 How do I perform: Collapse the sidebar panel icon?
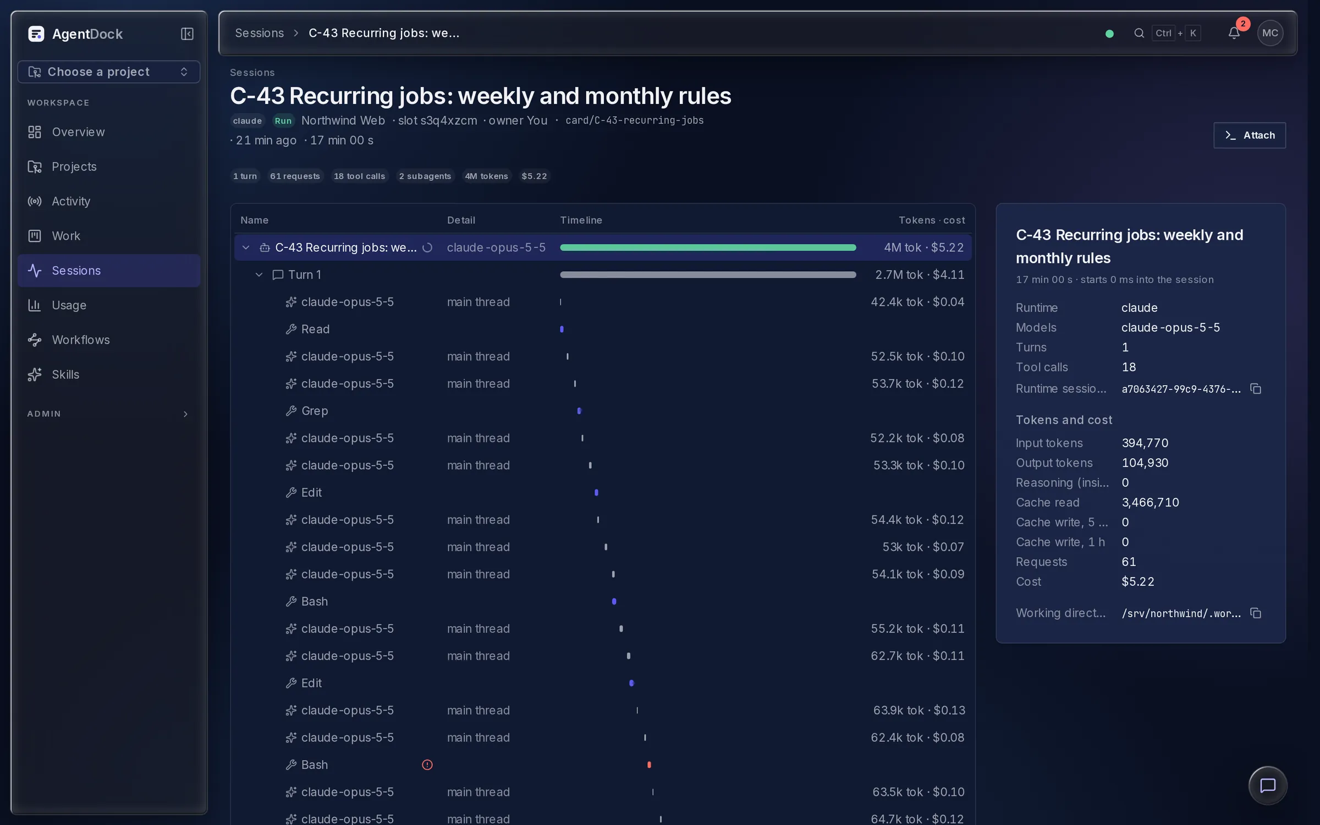[187, 34]
